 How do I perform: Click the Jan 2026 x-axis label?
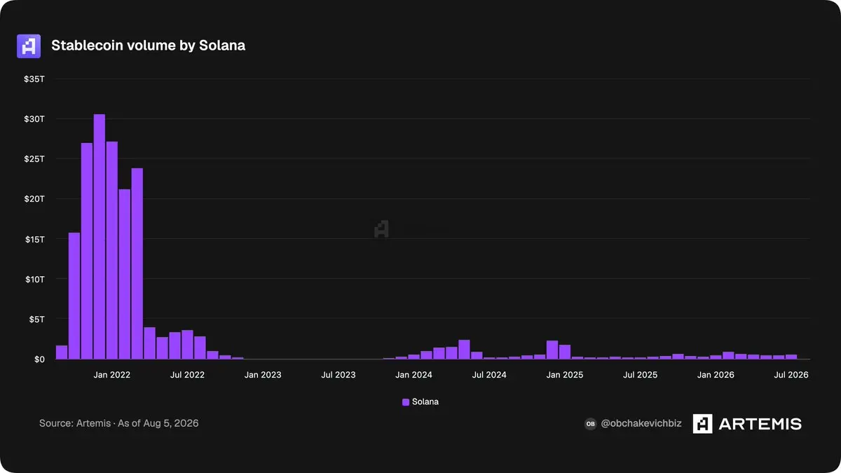716,375
